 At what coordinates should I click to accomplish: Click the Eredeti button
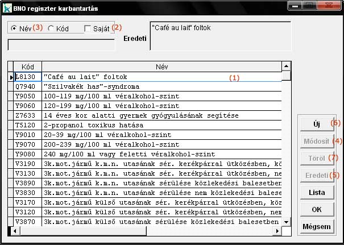[317, 175]
